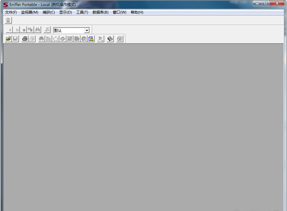
Task: Open the Protocol Distribution icon
Action: click(77, 39)
